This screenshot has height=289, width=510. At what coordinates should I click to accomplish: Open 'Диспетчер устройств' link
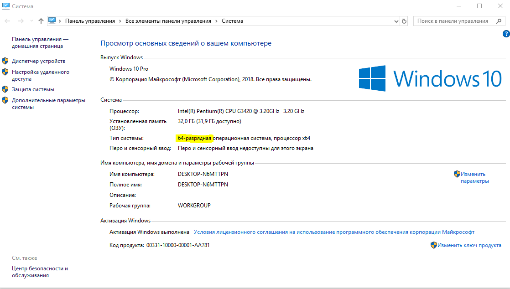[38, 61]
